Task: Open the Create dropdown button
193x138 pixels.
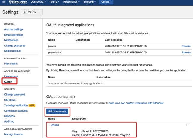Action: pos(106,2)
